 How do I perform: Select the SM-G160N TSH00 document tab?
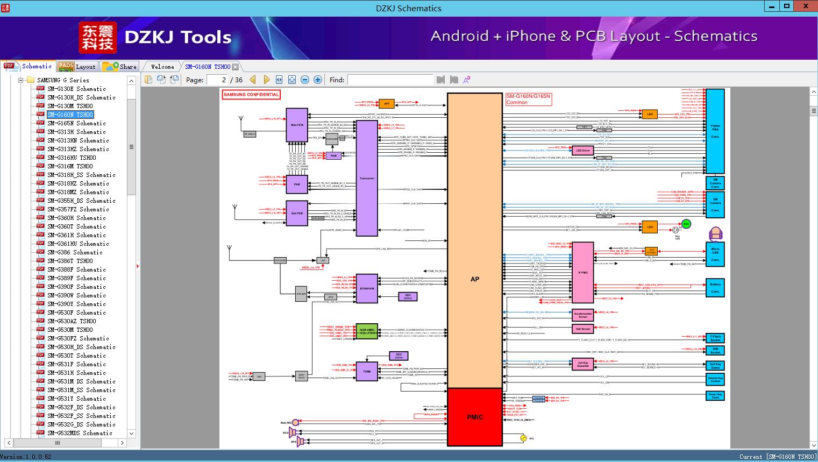[208, 67]
